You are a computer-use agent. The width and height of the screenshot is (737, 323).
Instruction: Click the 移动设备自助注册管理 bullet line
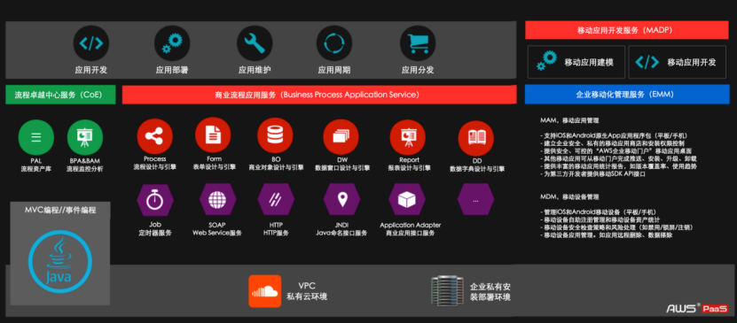(x=600, y=219)
